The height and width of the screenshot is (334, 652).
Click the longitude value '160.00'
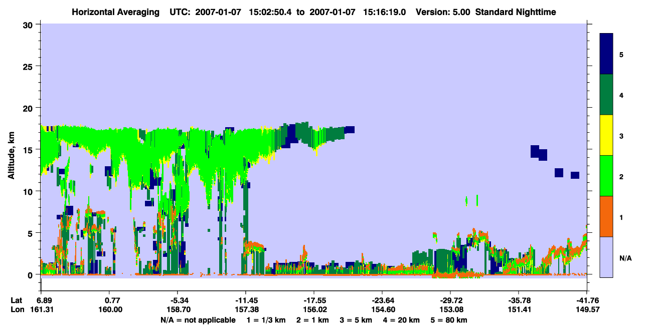coord(110,309)
